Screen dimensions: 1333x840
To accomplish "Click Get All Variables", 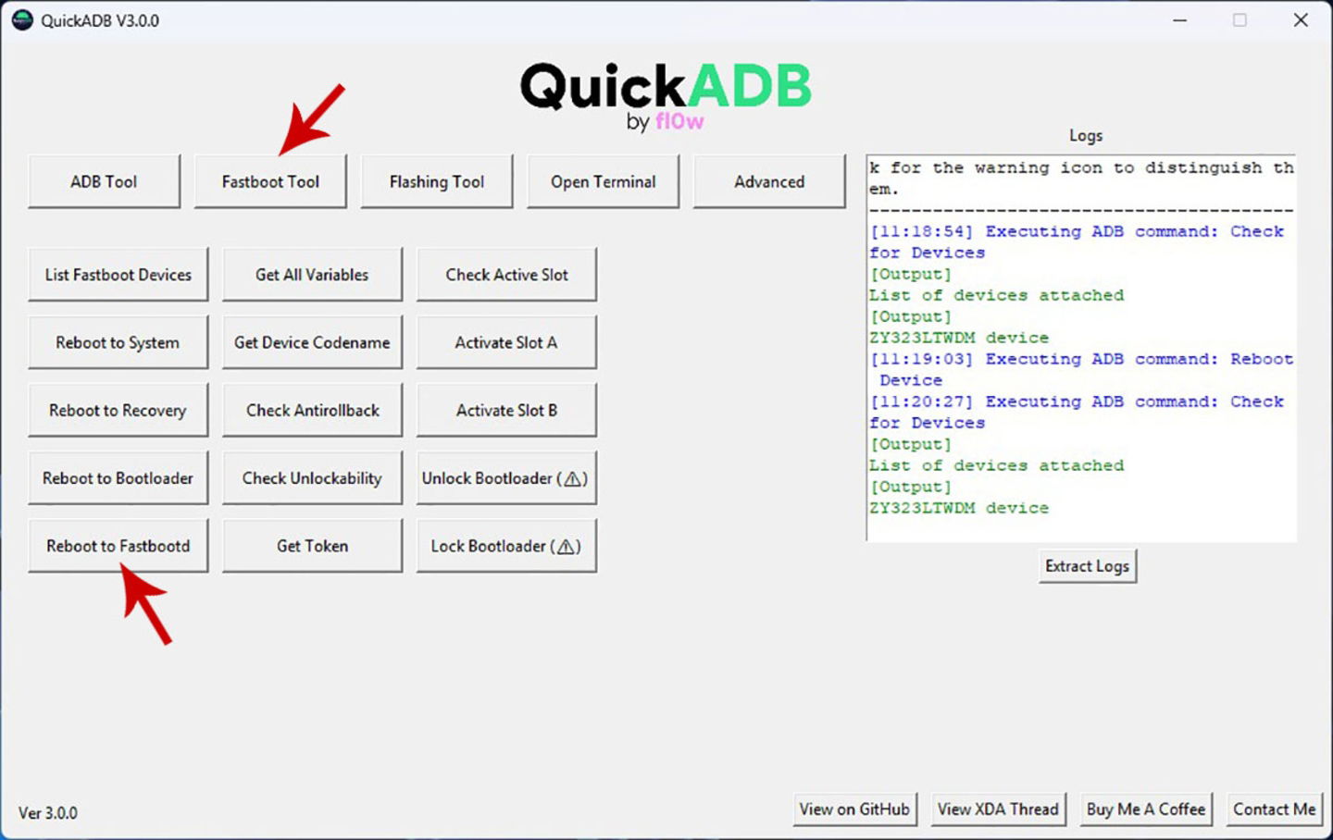I will point(312,274).
